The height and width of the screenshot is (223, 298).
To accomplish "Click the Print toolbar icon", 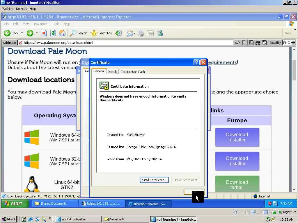I will [141, 33].
